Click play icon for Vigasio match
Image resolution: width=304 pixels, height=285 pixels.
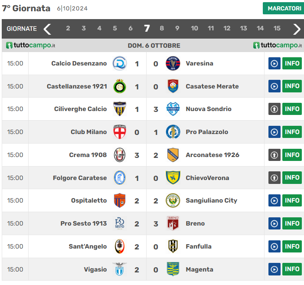274,269
